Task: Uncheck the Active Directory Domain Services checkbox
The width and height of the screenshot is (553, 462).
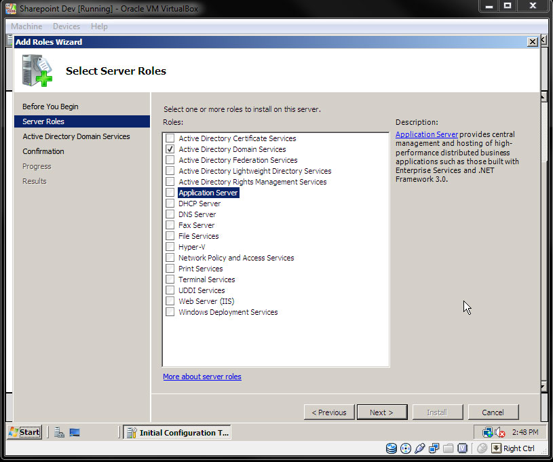Action: (x=170, y=149)
